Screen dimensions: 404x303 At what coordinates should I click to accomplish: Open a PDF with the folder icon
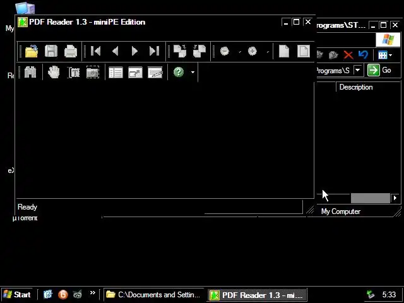tap(32, 51)
